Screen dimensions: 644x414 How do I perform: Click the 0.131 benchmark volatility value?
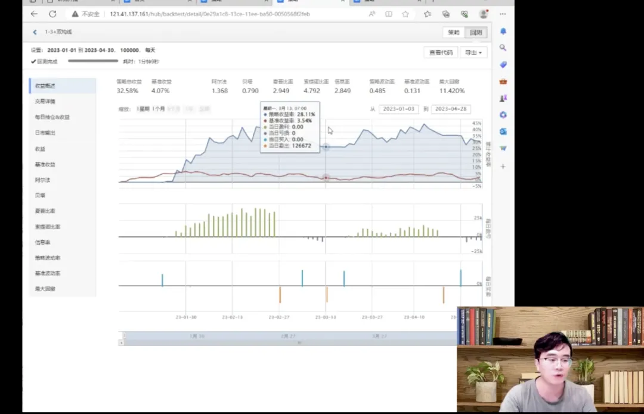[x=413, y=91]
